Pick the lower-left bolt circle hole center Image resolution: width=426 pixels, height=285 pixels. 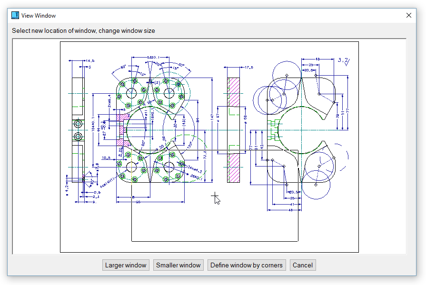click(132, 167)
